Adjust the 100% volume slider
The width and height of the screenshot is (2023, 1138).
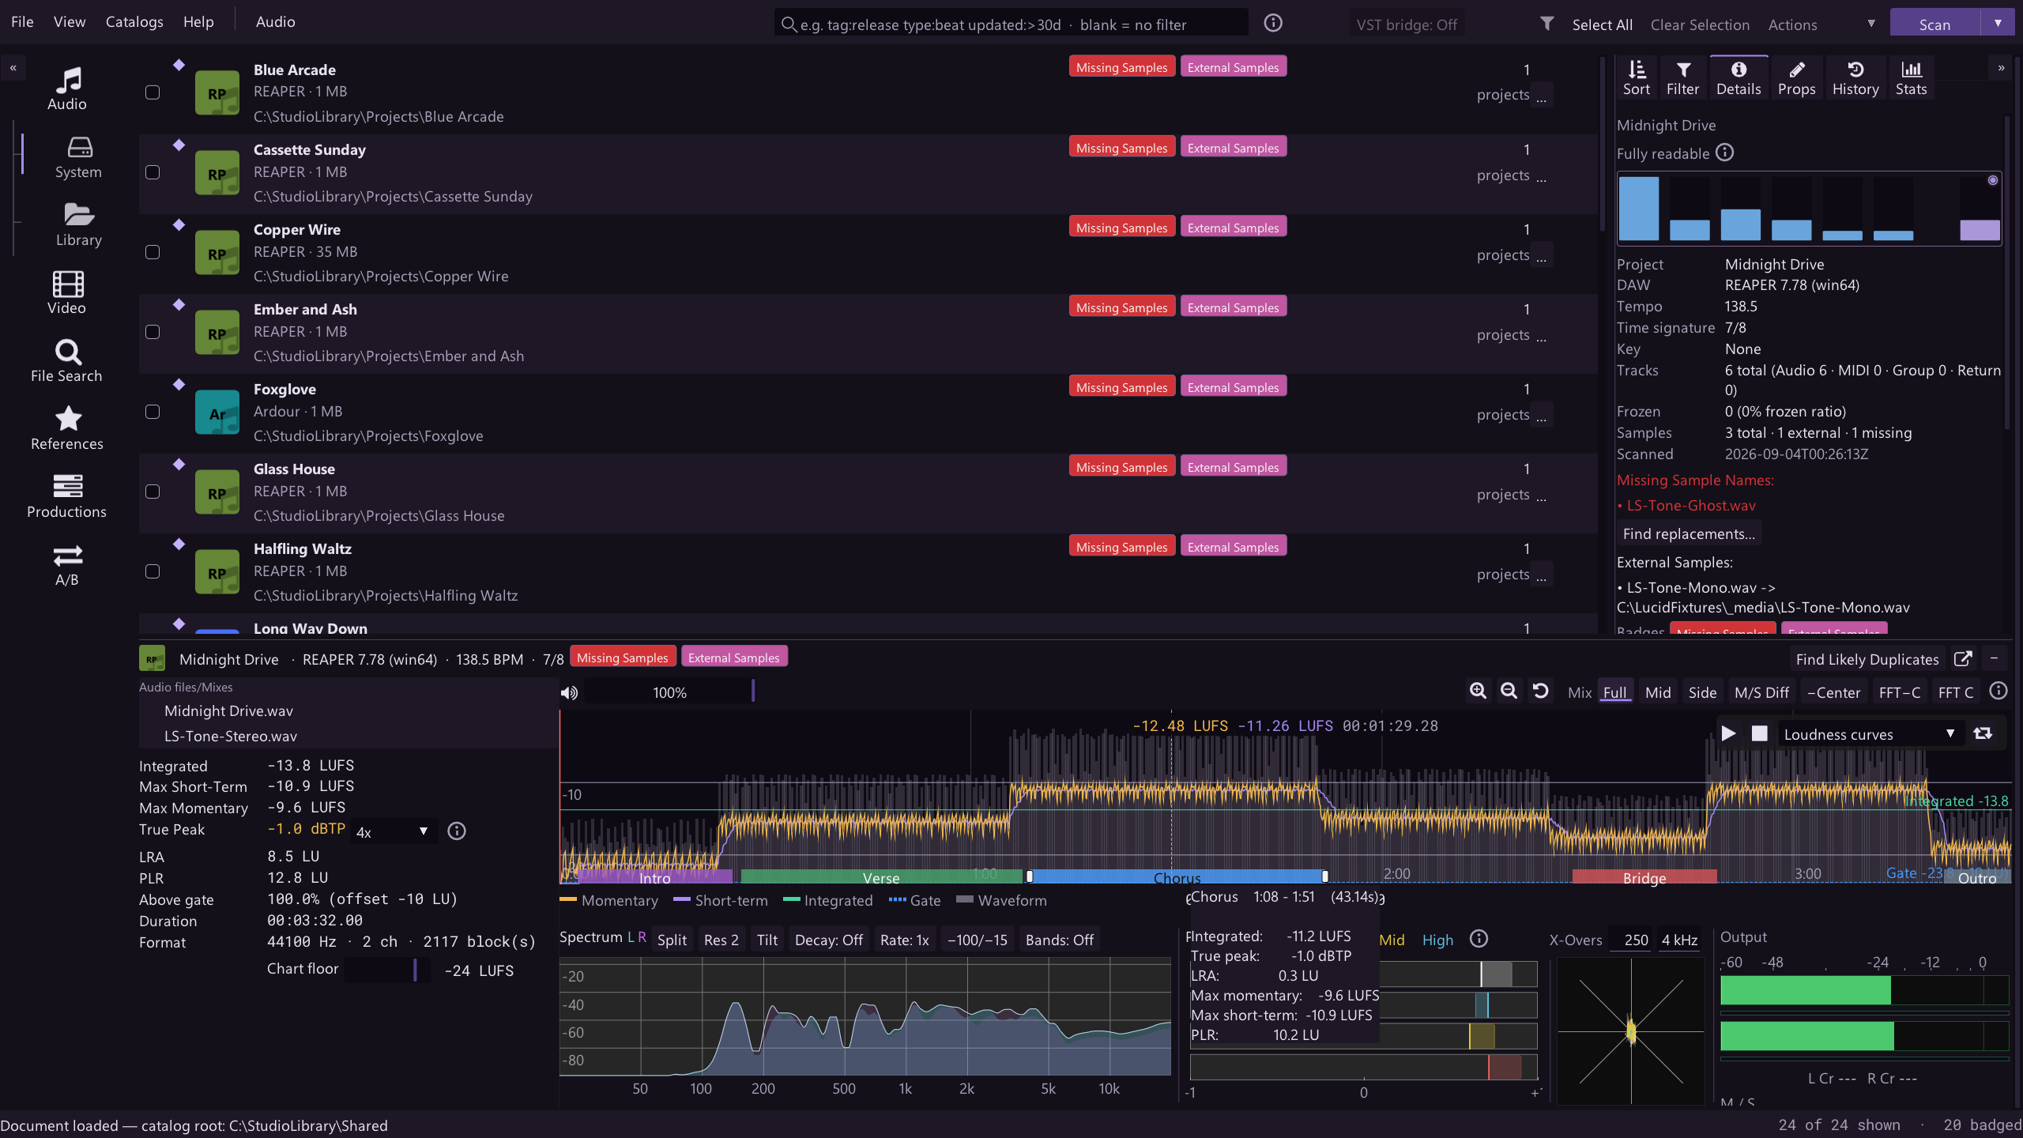[670, 692]
